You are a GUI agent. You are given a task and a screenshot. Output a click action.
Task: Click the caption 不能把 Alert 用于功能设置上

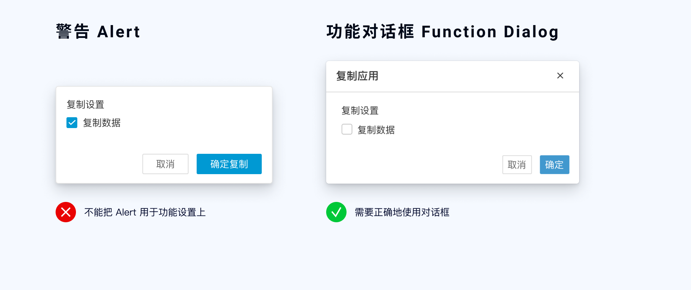click(x=145, y=212)
